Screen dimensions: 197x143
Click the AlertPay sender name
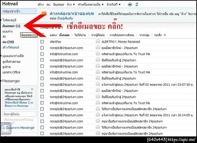pos(55,42)
